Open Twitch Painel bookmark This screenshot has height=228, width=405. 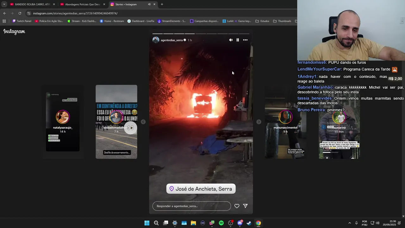[22, 21]
